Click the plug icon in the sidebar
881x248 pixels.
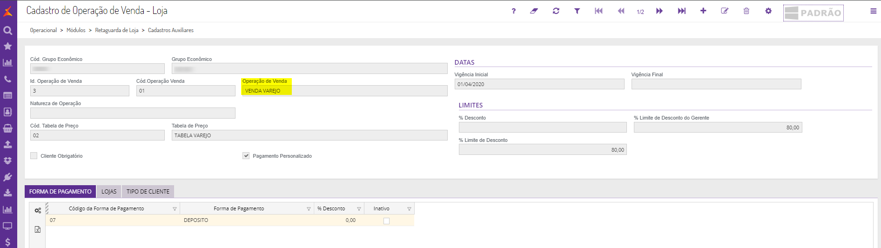point(8,177)
